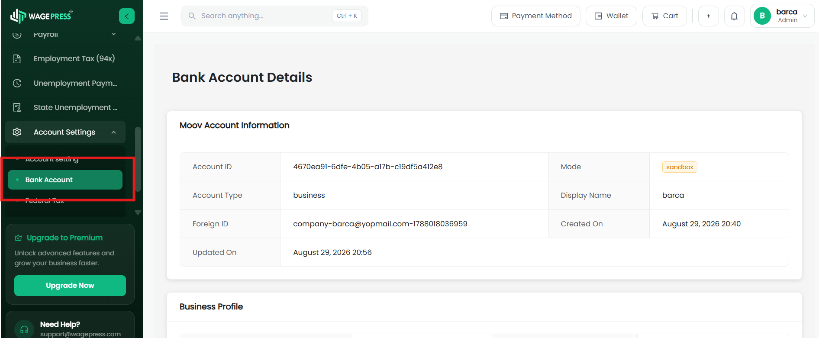The width and height of the screenshot is (819, 338).
Task: Click the Display Name value barca
Action: (673, 196)
